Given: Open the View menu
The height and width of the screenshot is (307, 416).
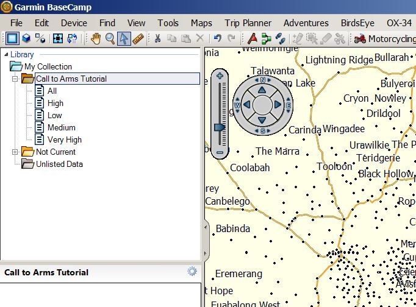Looking at the screenshot, I should coord(137,23).
